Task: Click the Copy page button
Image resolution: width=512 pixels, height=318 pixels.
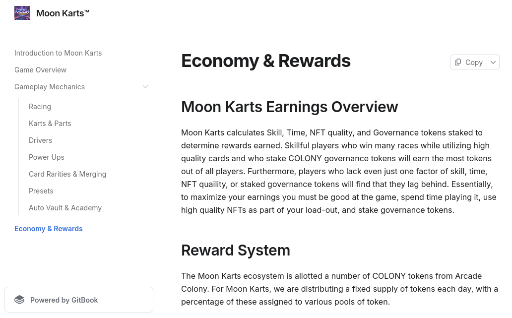Action: pyautogui.click(x=468, y=62)
